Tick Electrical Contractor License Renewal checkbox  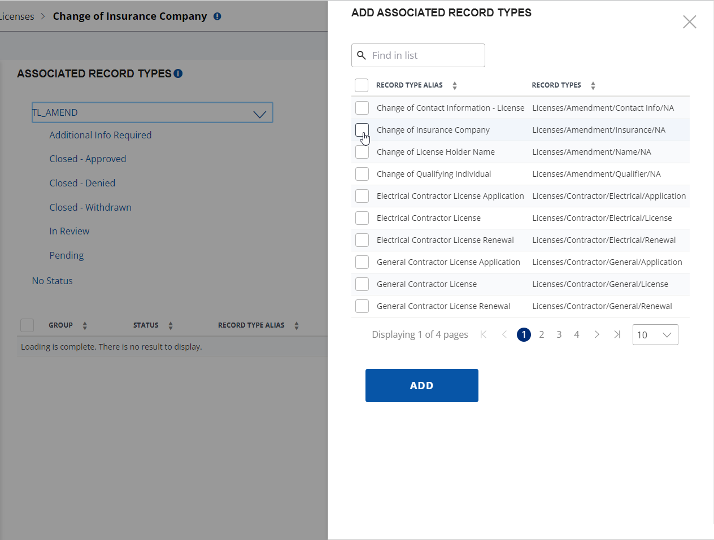(x=362, y=240)
